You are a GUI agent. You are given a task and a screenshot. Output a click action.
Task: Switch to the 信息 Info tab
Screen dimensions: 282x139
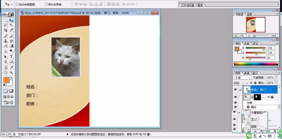click(249, 14)
